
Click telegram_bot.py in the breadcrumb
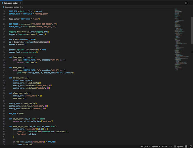click(12, 7)
